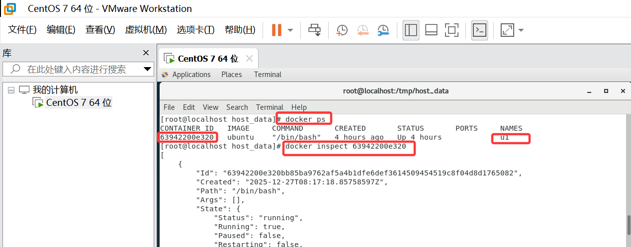Screen dimensions: 631x247
Task: Select 我的计算机 in the library tree
Action: [x=55, y=90]
